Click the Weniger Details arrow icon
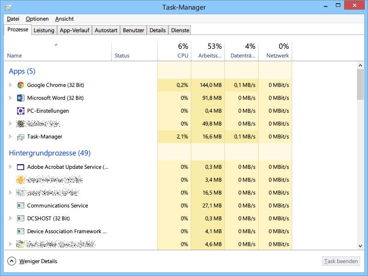 12,261
